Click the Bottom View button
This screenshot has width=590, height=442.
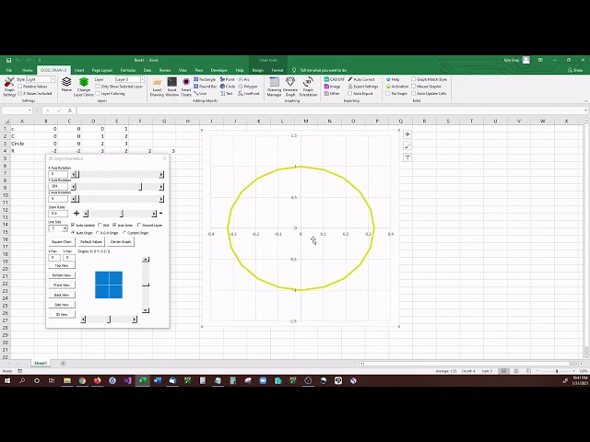(x=62, y=275)
